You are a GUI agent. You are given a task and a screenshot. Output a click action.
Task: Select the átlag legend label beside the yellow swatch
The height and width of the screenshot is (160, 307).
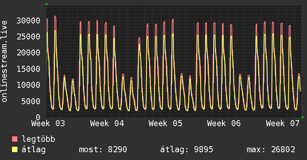coord(34,150)
